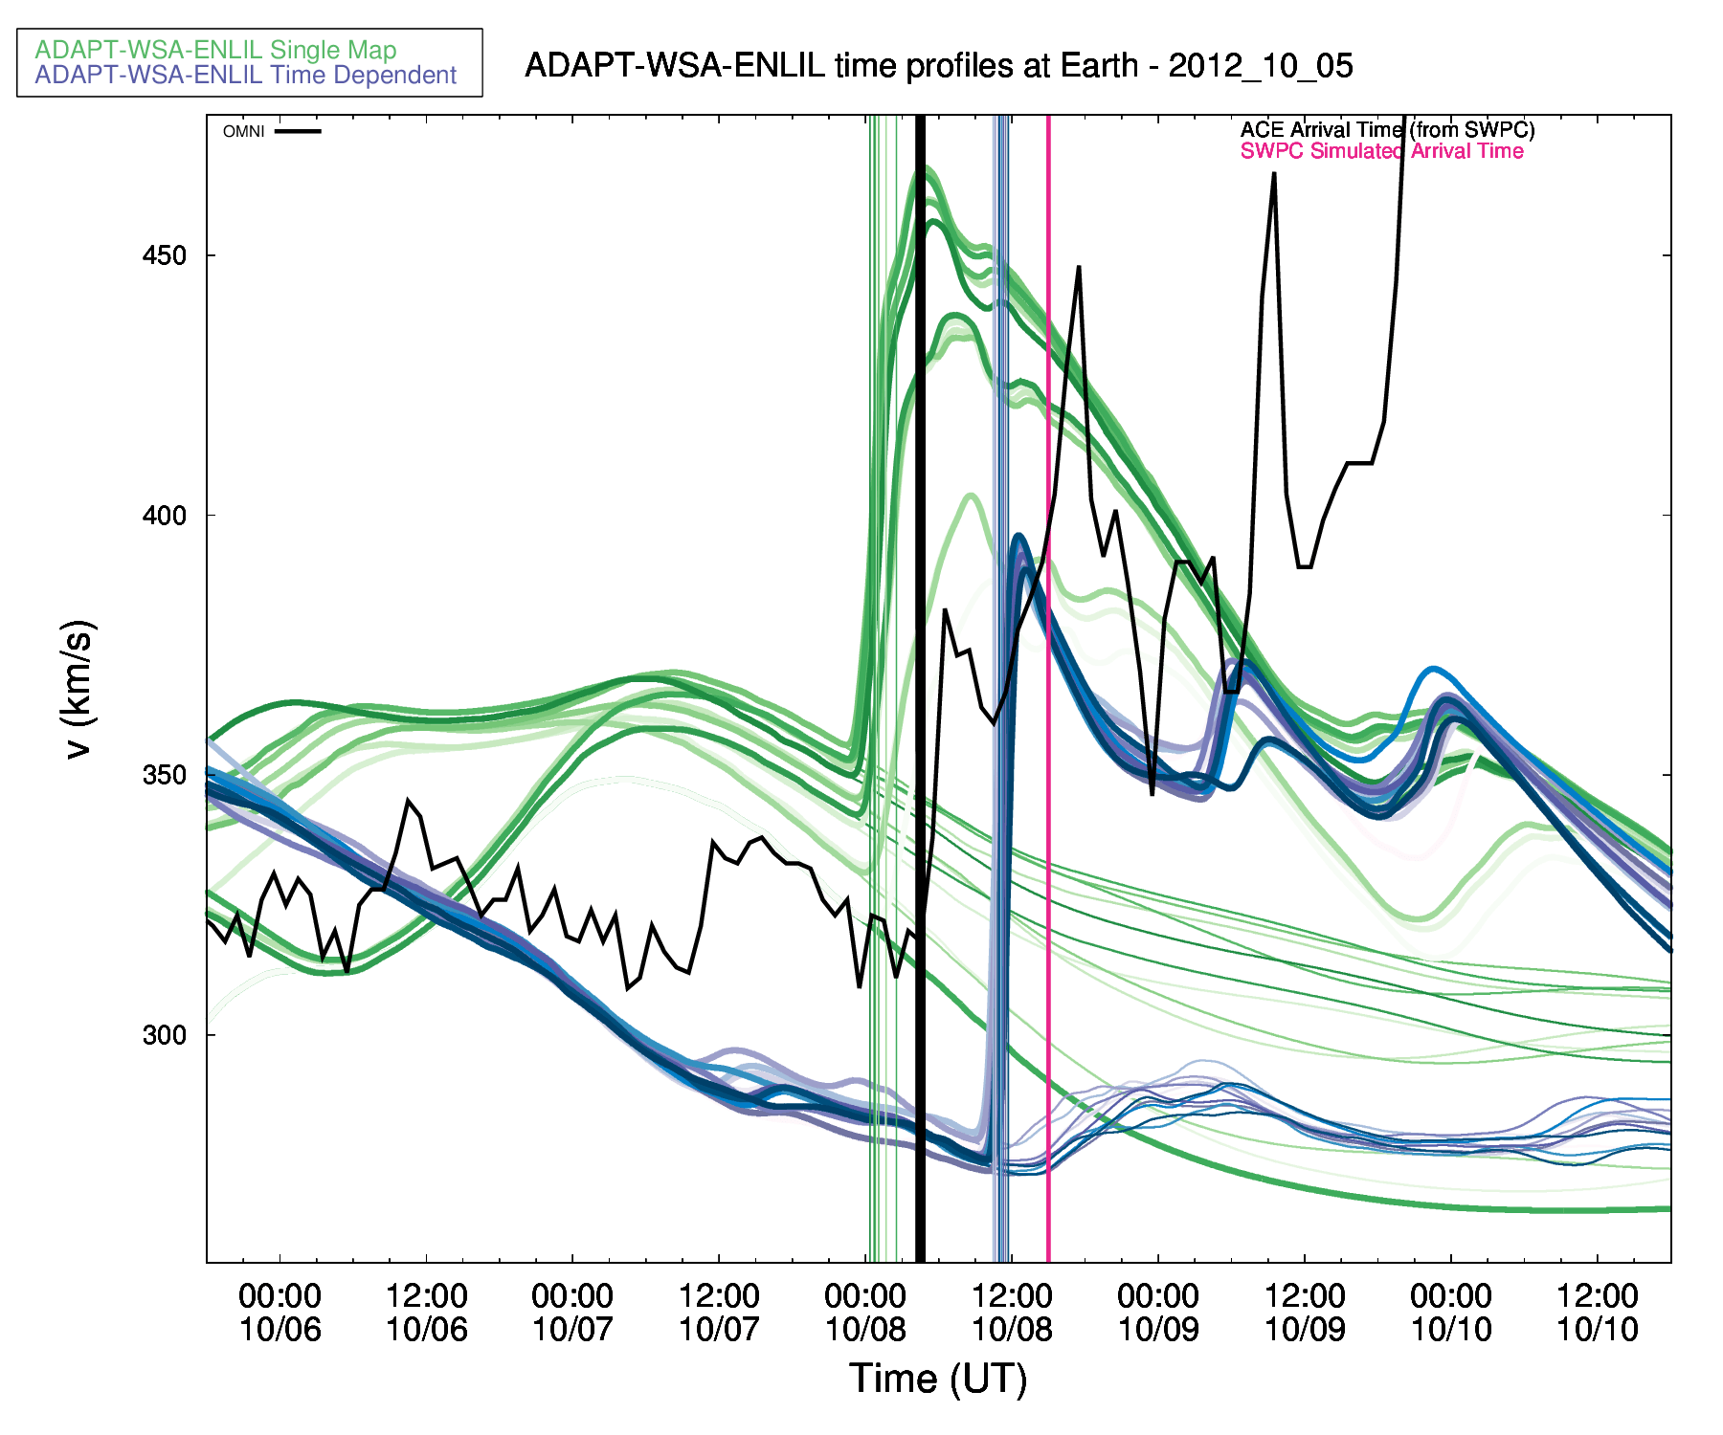Click the "12:00 10/09" x-axis tick label

[x=1305, y=1313]
